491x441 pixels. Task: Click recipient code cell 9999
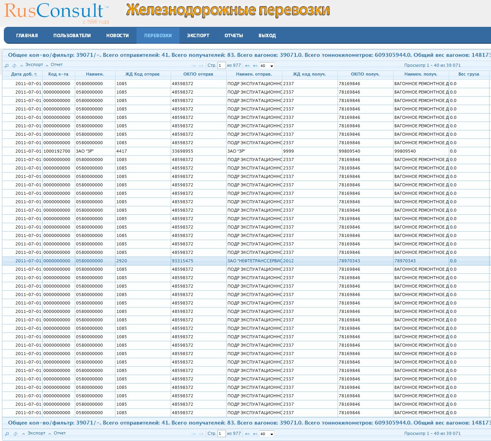click(309, 151)
